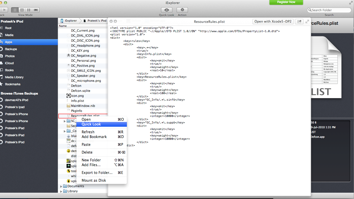Click the Quick Look eye icon
Screen dimensions: 354x199
pyautogui.click(x=167, y=10)
